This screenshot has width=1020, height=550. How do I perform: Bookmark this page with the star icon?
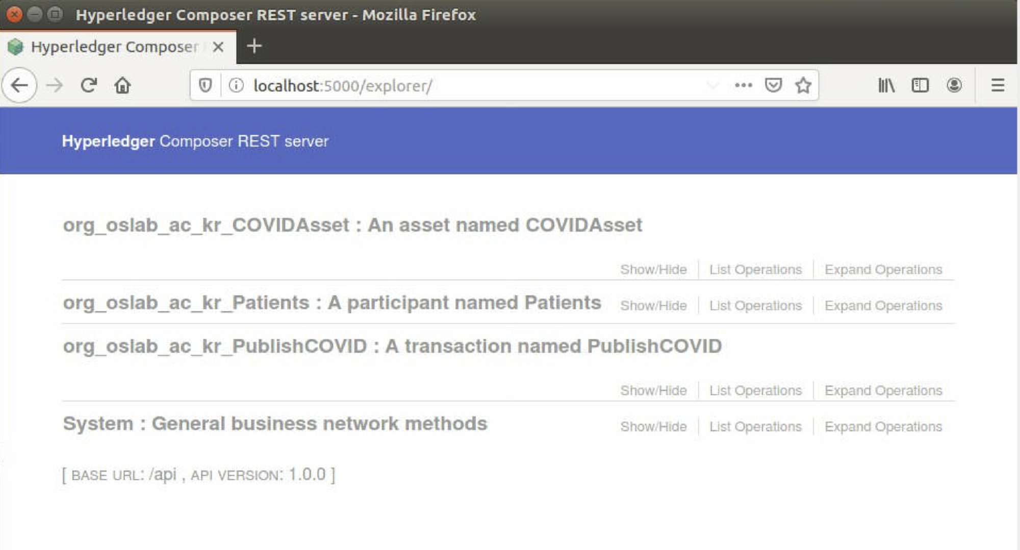pyautogui.click(x=803, y=85)
